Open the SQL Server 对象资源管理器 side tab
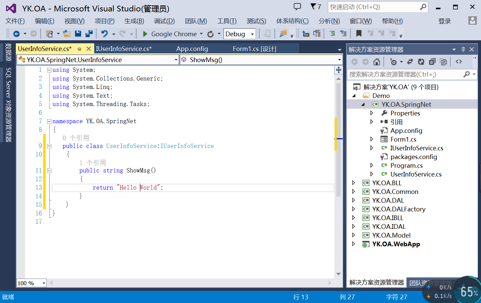Viewport: 481px width, 303px height. 8,105
